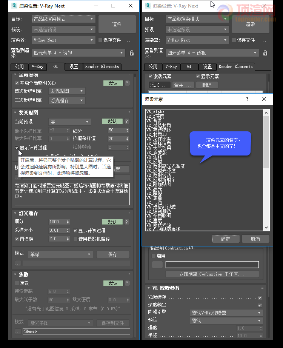Image resolution: width=283 pixels, height=348 pixels.
Task: Enable Combustion 启用 checkbox
Action: [x=154, y=256]
